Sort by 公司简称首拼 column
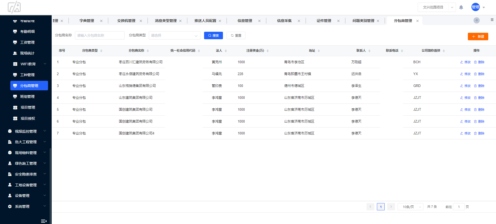 pos(444,51)
